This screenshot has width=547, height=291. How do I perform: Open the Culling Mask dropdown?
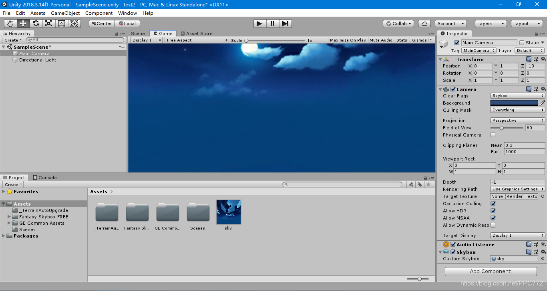point(517,110)
